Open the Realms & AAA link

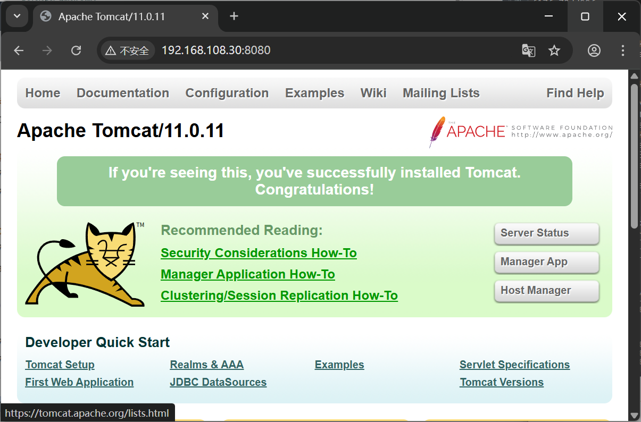[x=207, y=365]
